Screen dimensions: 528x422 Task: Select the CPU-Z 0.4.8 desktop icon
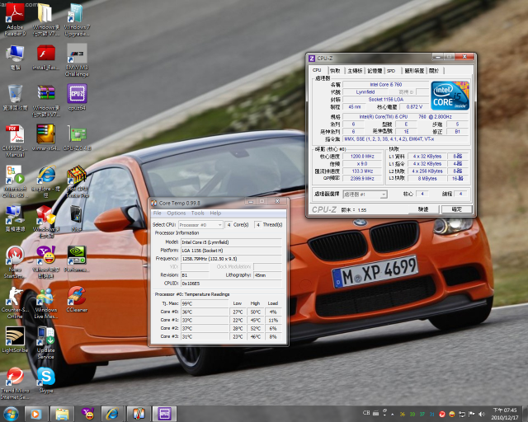(77, 138)
